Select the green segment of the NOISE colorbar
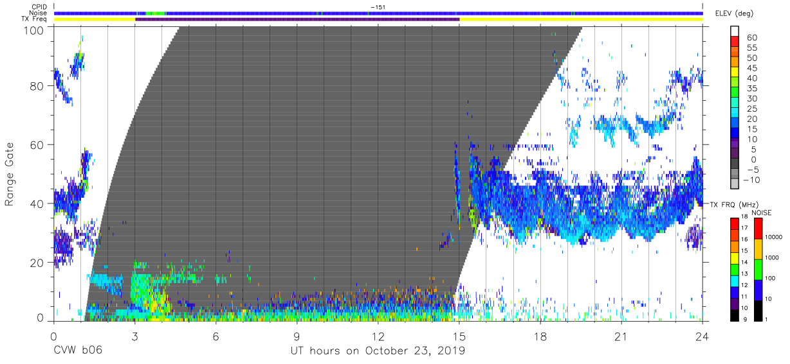Viewport: 790px width, 364px height. (758, 269)
